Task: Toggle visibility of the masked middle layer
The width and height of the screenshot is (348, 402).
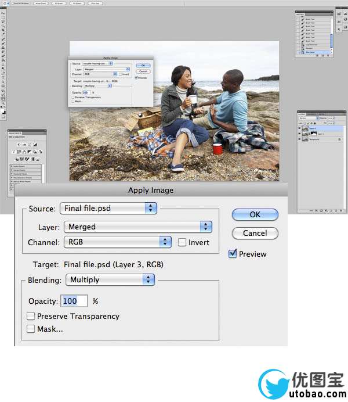Action: tap(299, 133)
